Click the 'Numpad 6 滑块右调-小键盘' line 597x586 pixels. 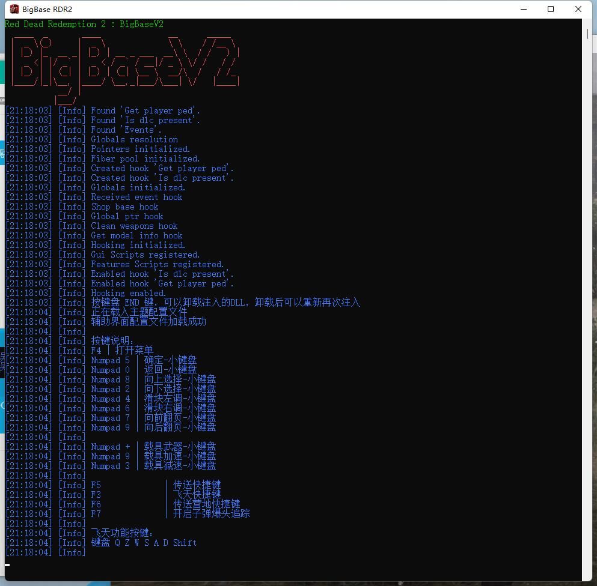111,408
